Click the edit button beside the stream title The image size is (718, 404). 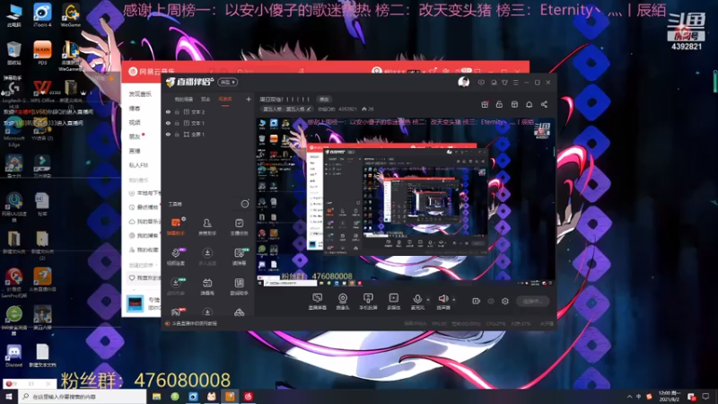coord(324,99)
